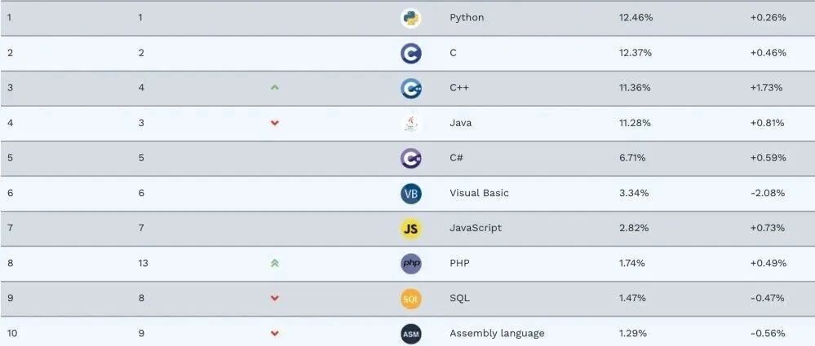Select the Assembly language name text

click(497, 333)
